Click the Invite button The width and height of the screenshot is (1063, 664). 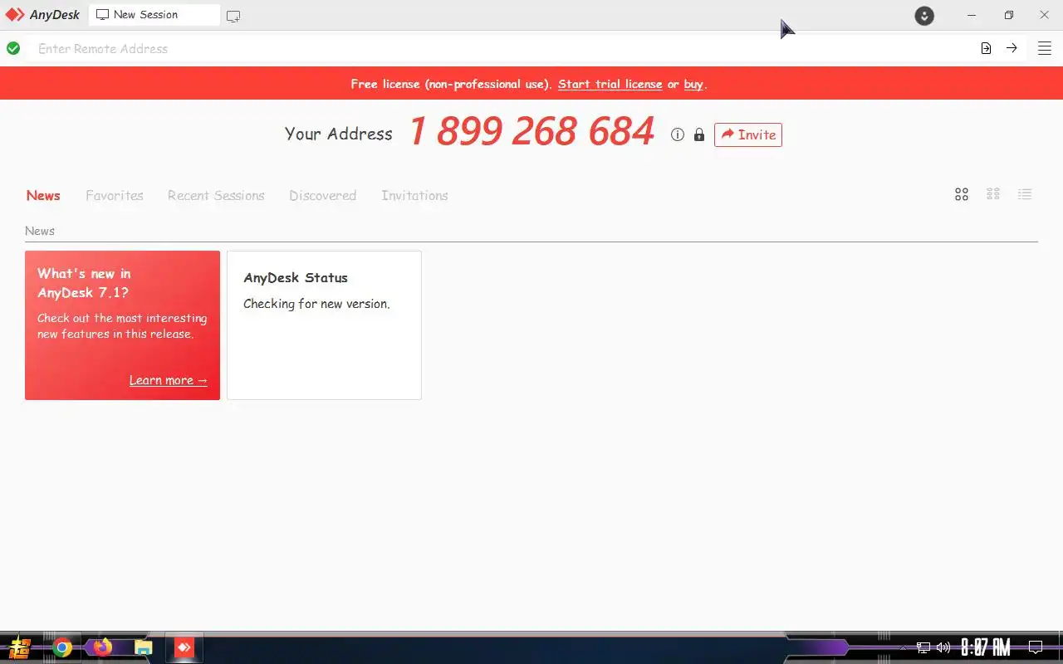[x=748, y=134]
